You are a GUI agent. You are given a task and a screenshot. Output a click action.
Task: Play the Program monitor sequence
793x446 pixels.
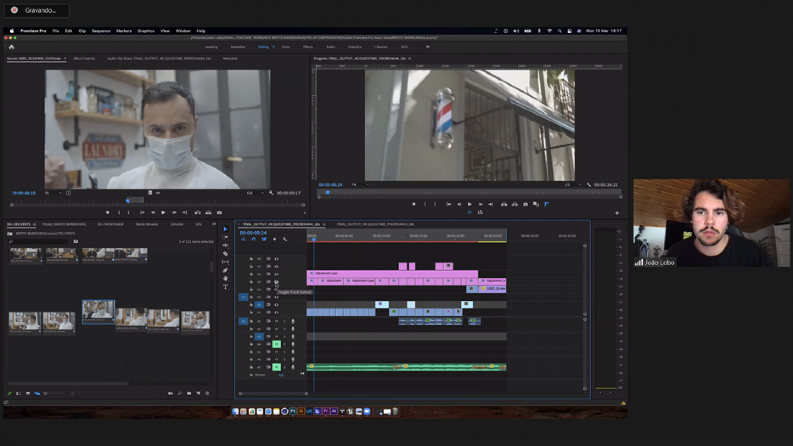coord(469,204)
